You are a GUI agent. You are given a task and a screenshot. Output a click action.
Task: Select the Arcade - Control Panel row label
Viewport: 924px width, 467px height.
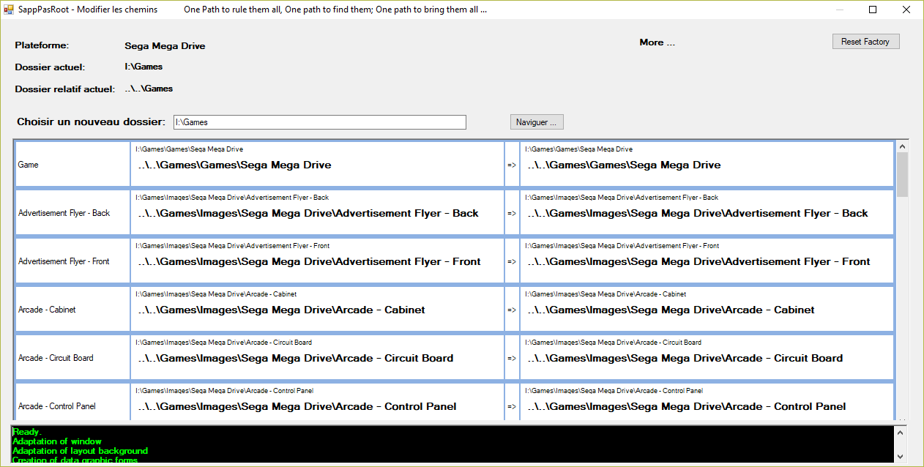click(x=57, y=406)
